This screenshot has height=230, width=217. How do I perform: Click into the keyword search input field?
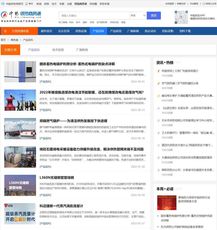(94, 15)
